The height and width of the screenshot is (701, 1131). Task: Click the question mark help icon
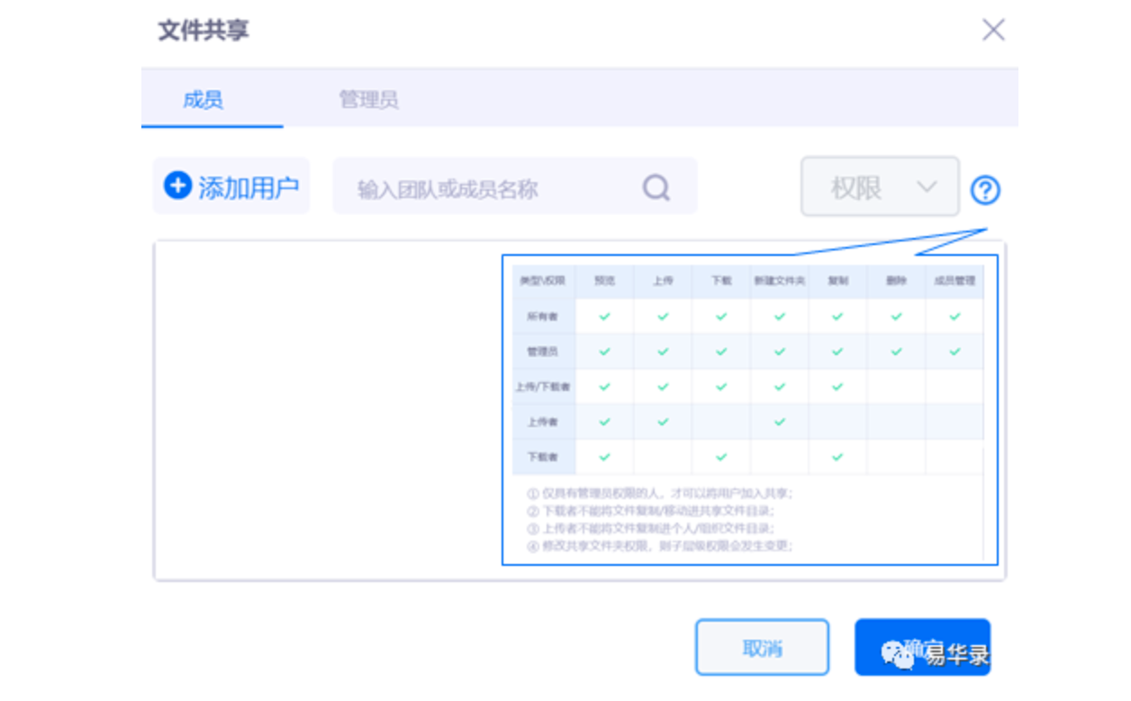(x=985, y=190)
